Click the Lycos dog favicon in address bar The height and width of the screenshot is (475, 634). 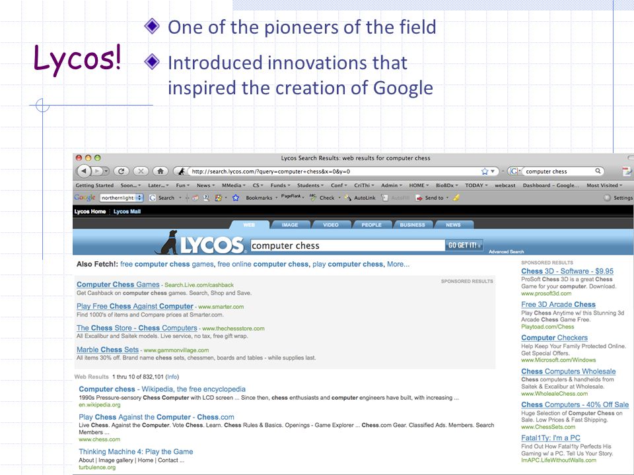(182, 172)
